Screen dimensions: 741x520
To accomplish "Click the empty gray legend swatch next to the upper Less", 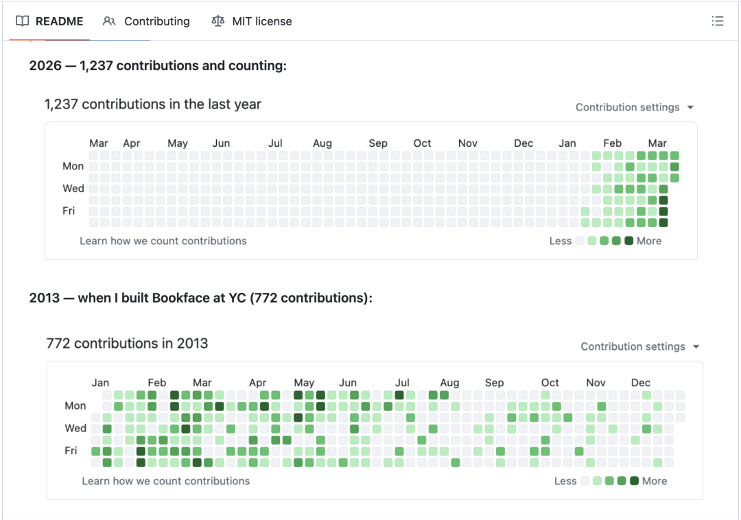I will tap(580, 241).
